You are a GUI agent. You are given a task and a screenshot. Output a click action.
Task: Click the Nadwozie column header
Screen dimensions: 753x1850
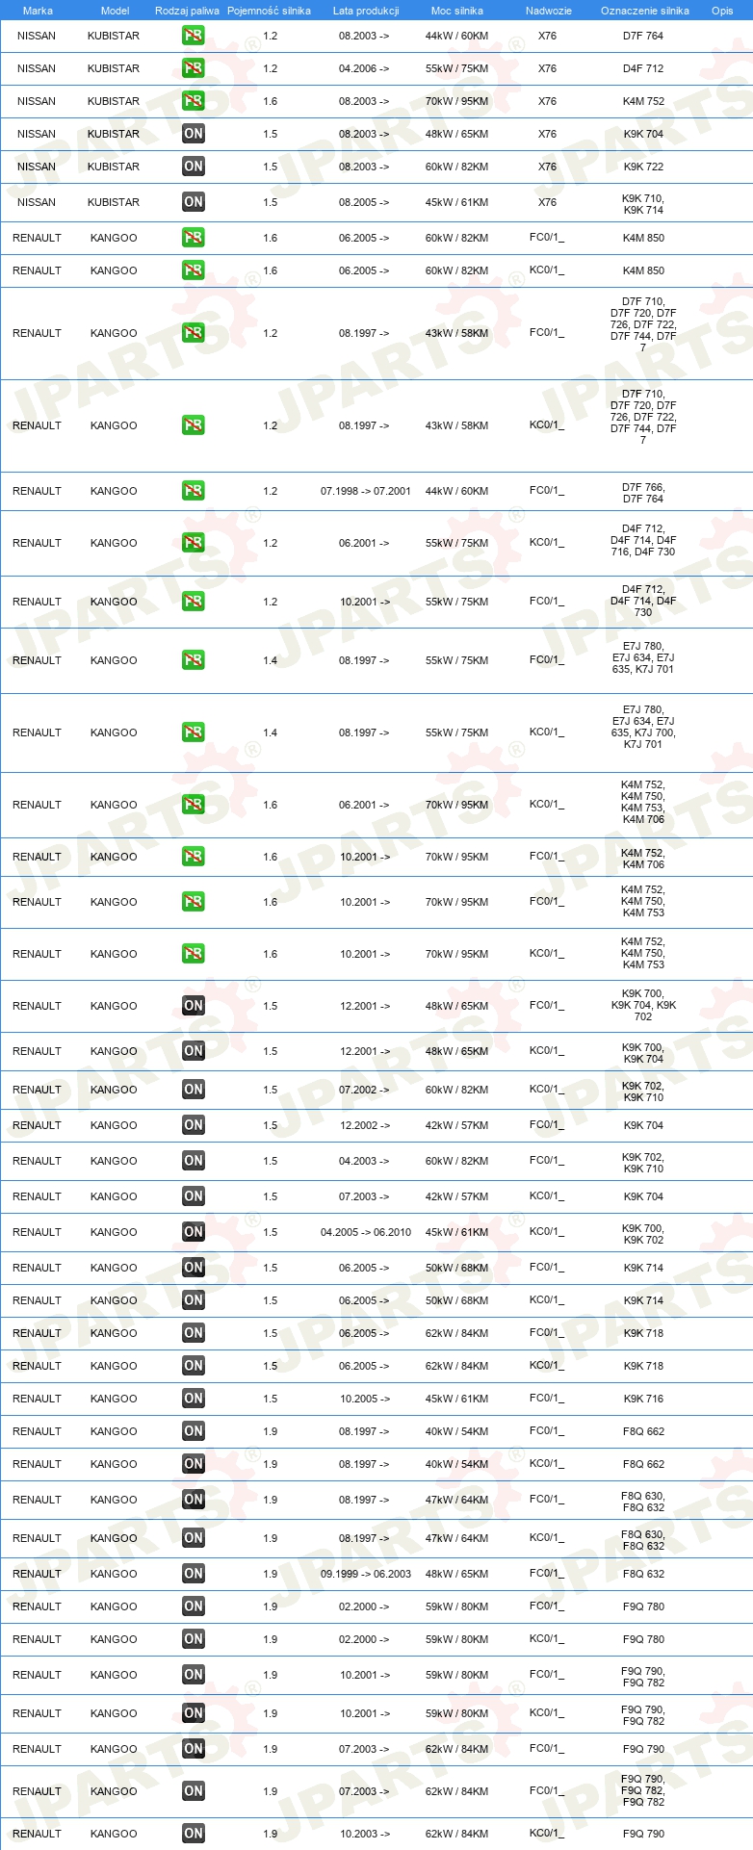549,11
